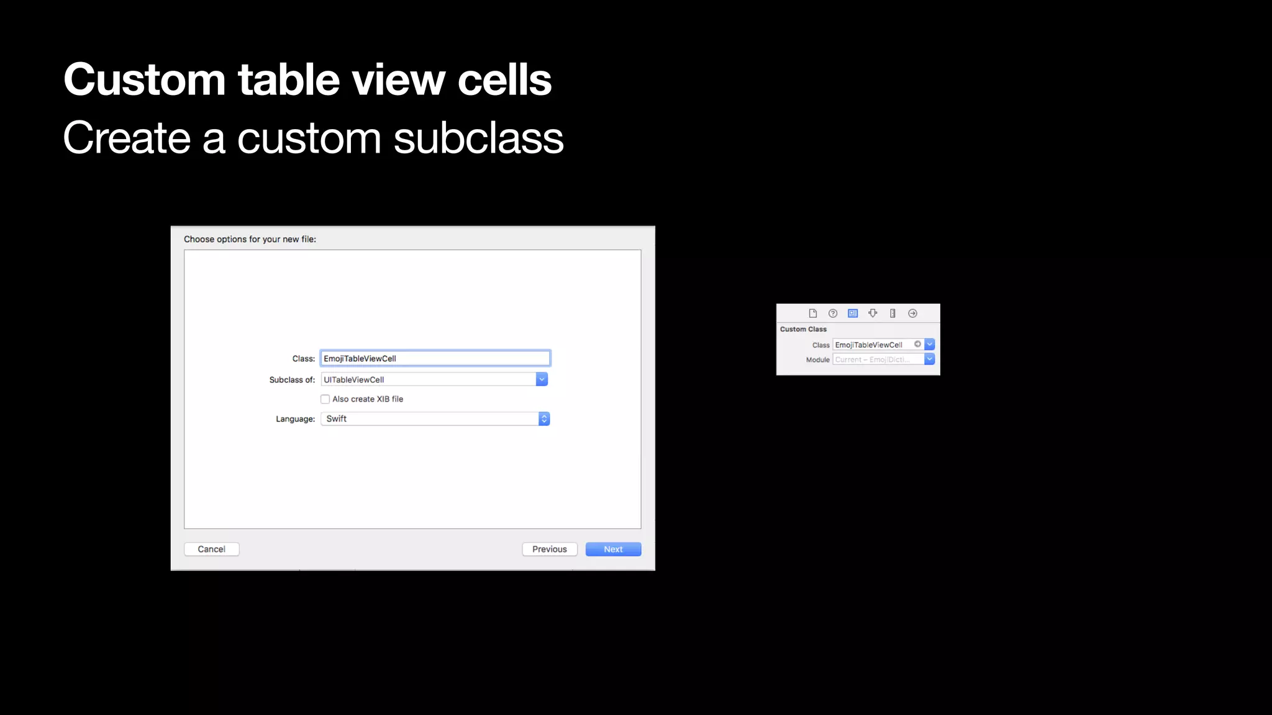Open the File inspector tab icon
This screenshot has height=715, width=1272.
click(812, 313)
